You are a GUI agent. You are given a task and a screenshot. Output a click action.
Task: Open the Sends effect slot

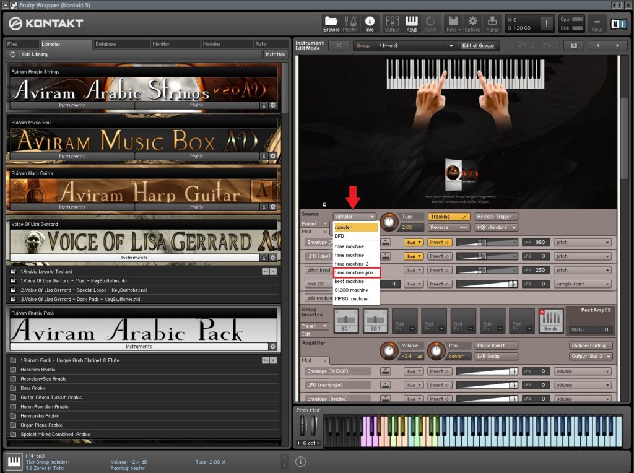point(550,321)
